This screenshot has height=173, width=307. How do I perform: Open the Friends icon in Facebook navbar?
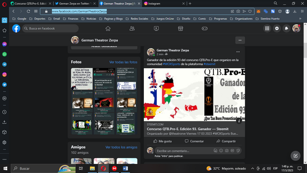tap(132, 28)
